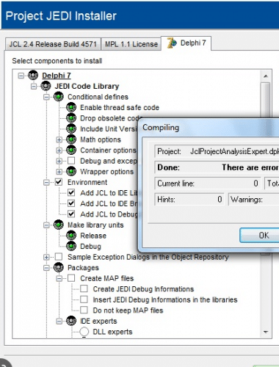Check the Debug and exception options checkbox

point(71,161)
